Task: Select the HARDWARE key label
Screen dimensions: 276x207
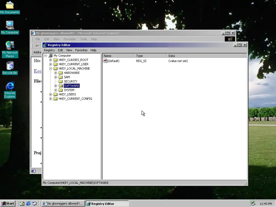Action: click(72, 73)
